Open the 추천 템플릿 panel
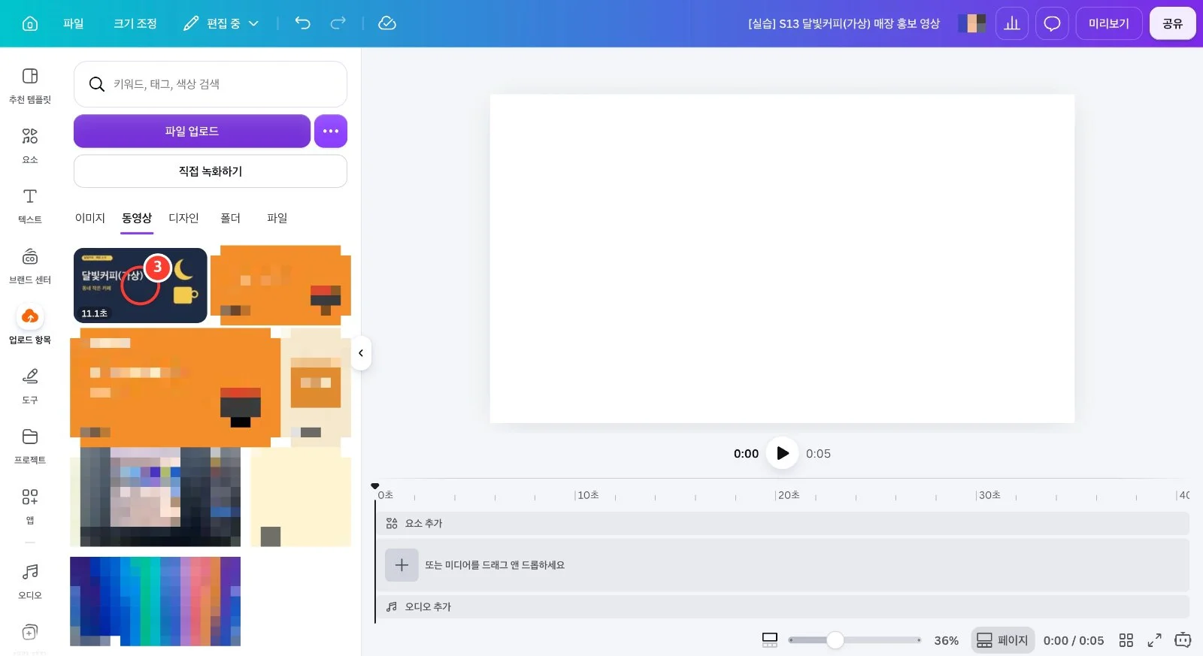The image size is (1203, 656). click(x=30, y=86)
